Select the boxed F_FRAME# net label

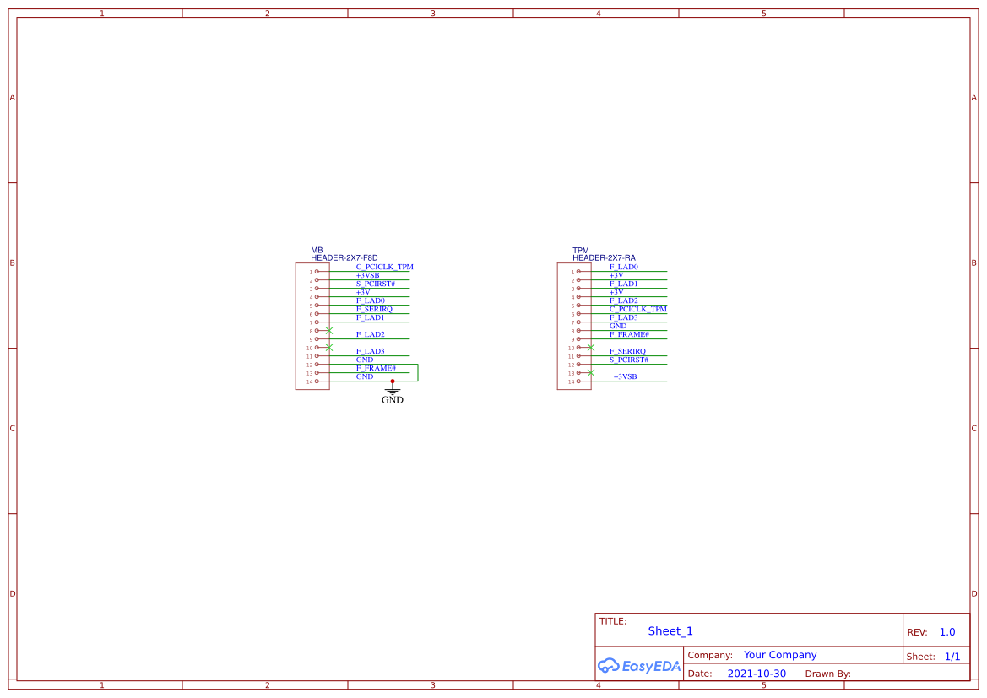[x=376, y=368]
